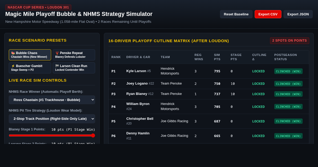318x167 pixels.
Task: Choose the Buescher Gambit Stage Sweep preset
Action: tap(30, 68)
